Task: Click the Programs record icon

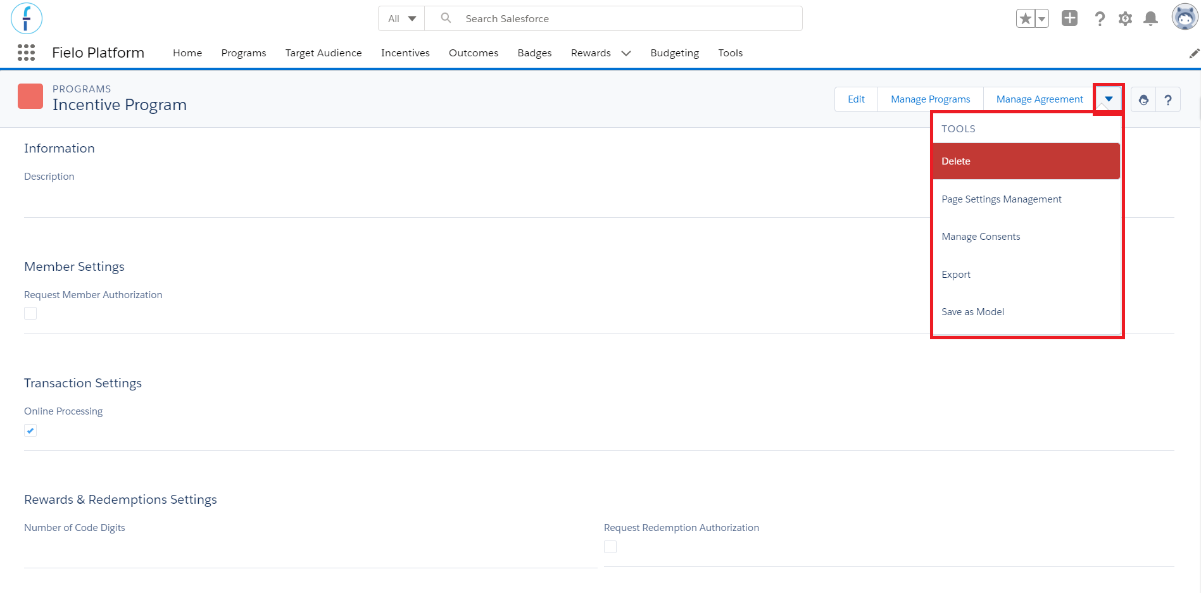Action: click(30, 96)
